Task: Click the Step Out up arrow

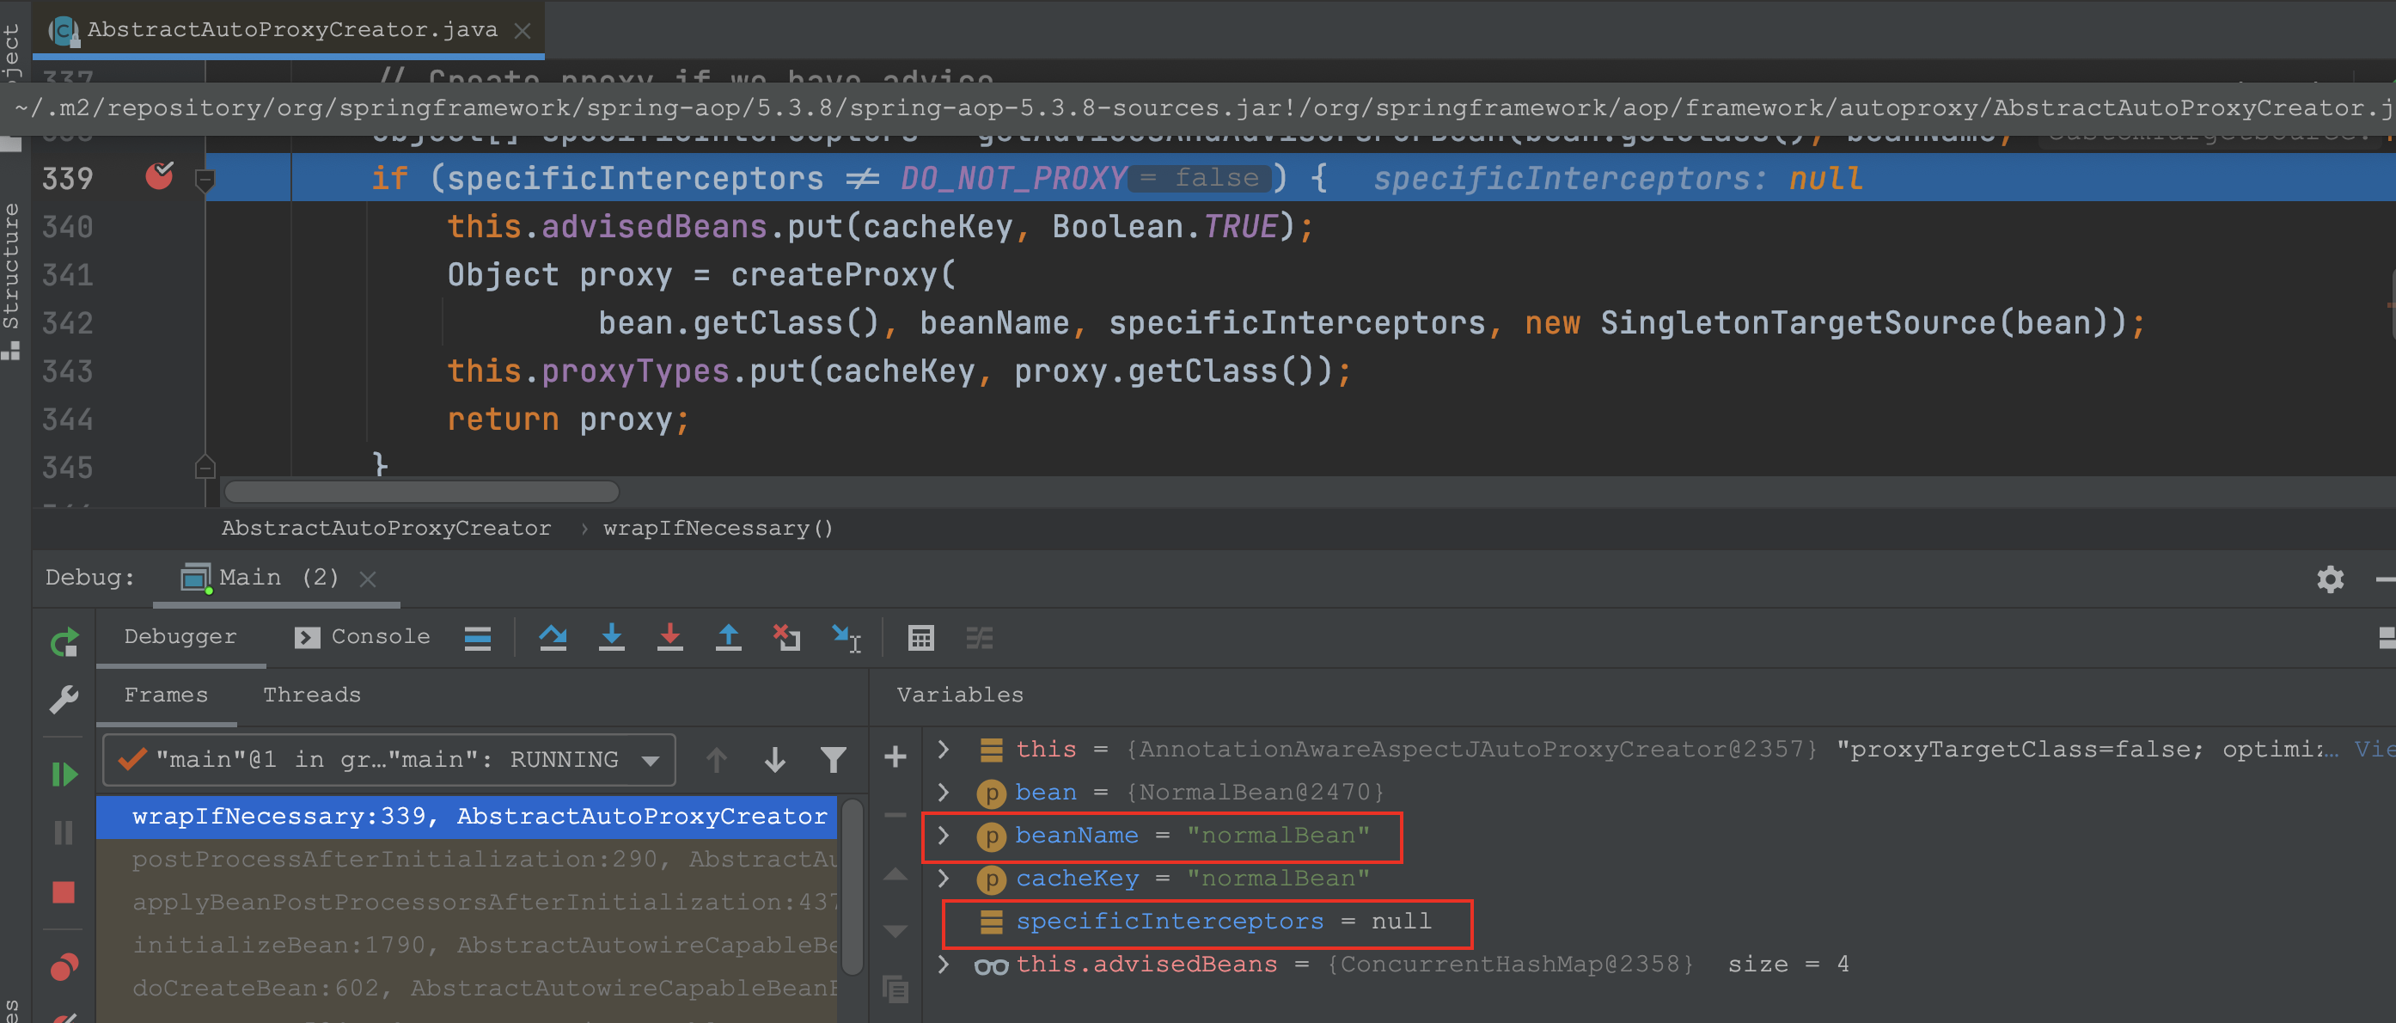Action: pos(728,638)
